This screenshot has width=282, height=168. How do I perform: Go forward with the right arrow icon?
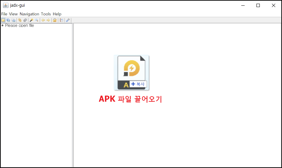coord(48,20)
